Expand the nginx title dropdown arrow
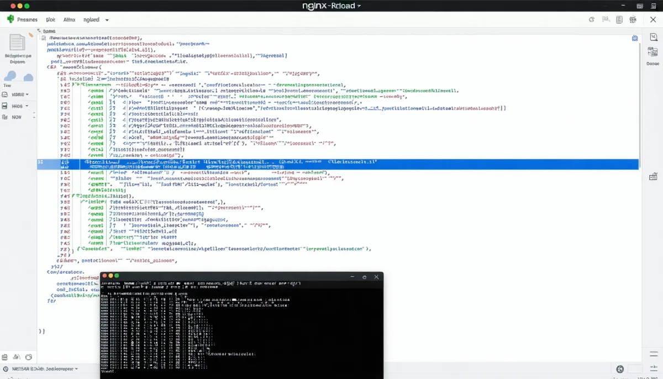The image size is (663, 379). coord(359,6)
